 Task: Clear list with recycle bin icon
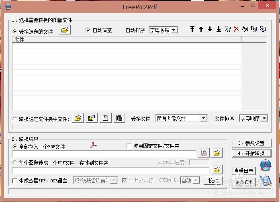coord(227,29)
